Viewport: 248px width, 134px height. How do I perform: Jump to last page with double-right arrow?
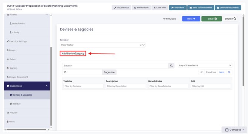click(x=229, y=72)
